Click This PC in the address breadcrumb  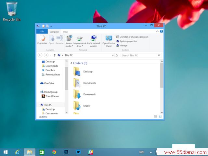point(69,55)
